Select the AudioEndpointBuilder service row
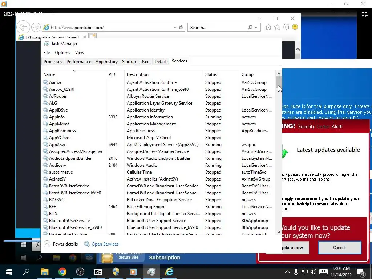 coord(158,158)
